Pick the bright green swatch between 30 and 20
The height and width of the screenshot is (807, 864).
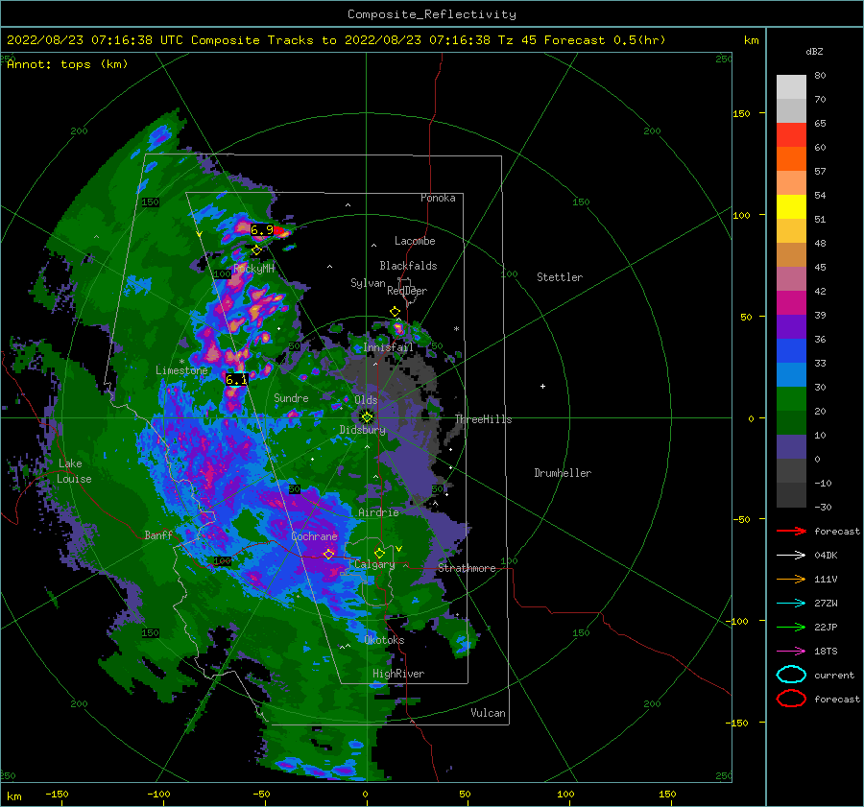[x=791, y=399]
